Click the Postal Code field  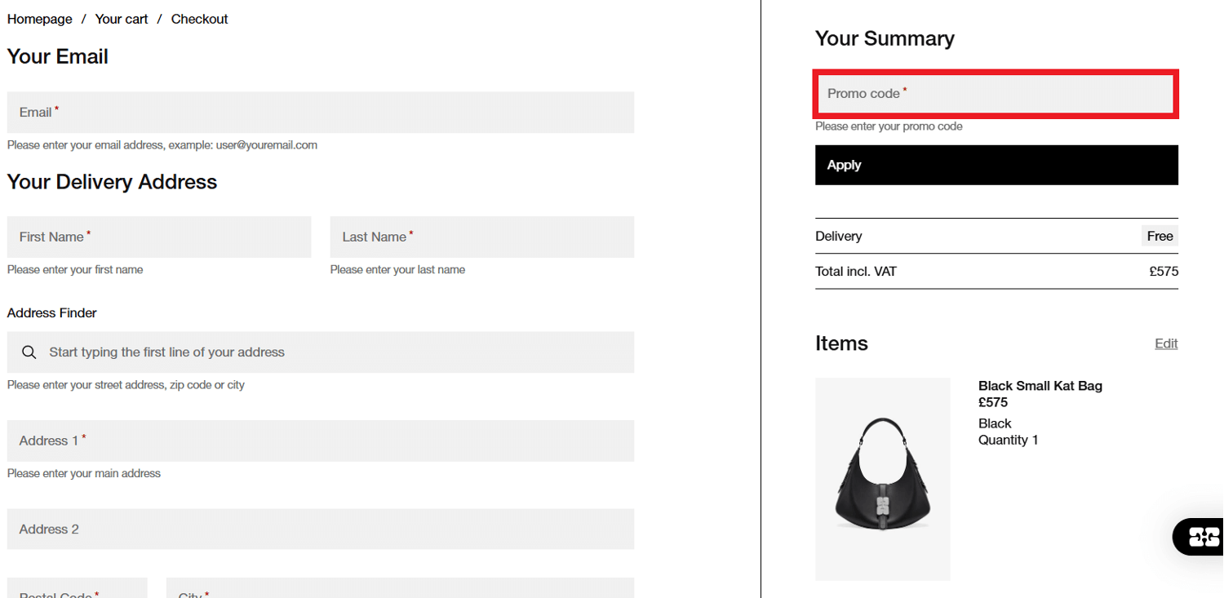[77, 591]
